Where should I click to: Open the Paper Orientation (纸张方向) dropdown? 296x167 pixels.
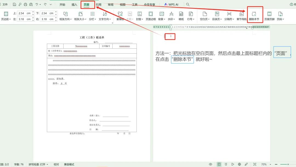pyautogui.click(x=66, y=15)
